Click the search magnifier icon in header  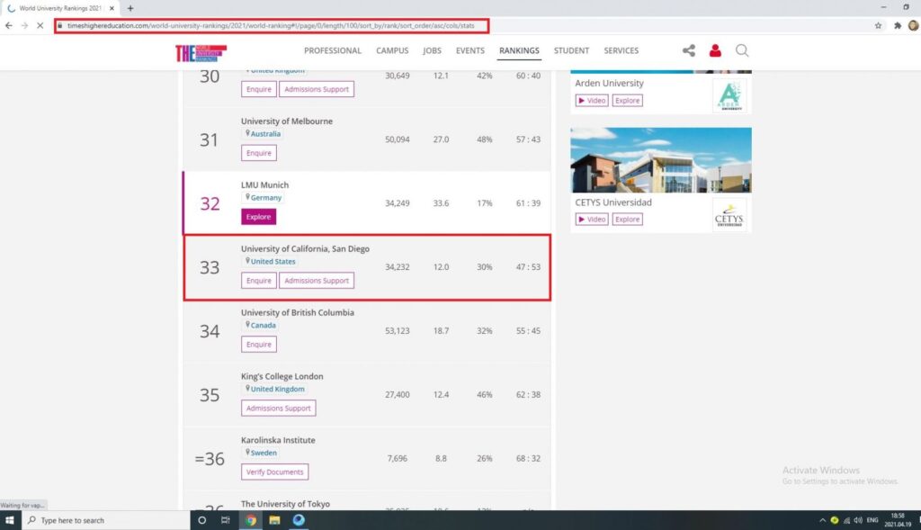click(x=742, y=51)
